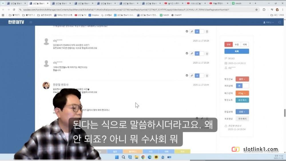Click 한문철 변호사 profile photo in comment
This screenshot has width=286, height=161.
tap(46, 85)
